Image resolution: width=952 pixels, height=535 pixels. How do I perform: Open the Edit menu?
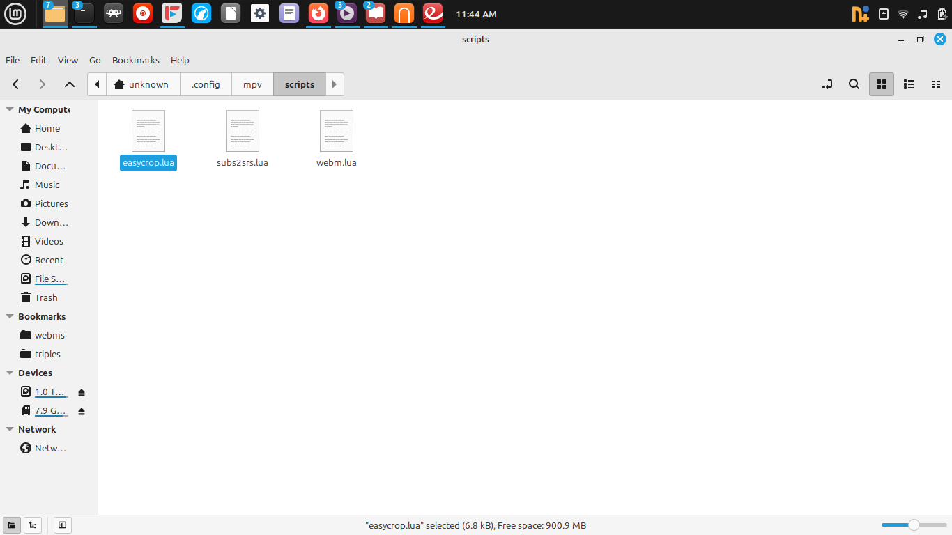coord(39,60)
